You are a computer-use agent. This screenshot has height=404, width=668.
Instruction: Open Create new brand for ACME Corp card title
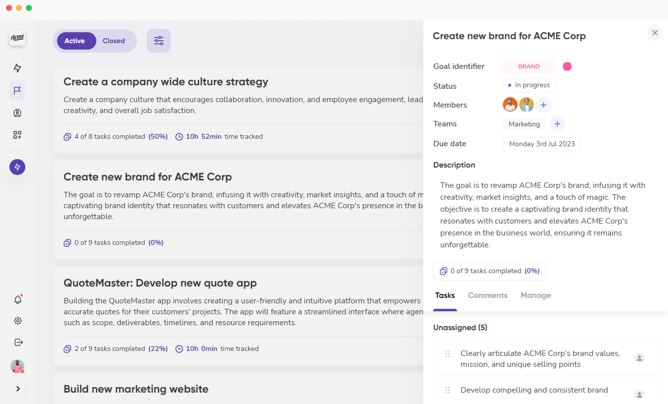(x=147, y=177)
